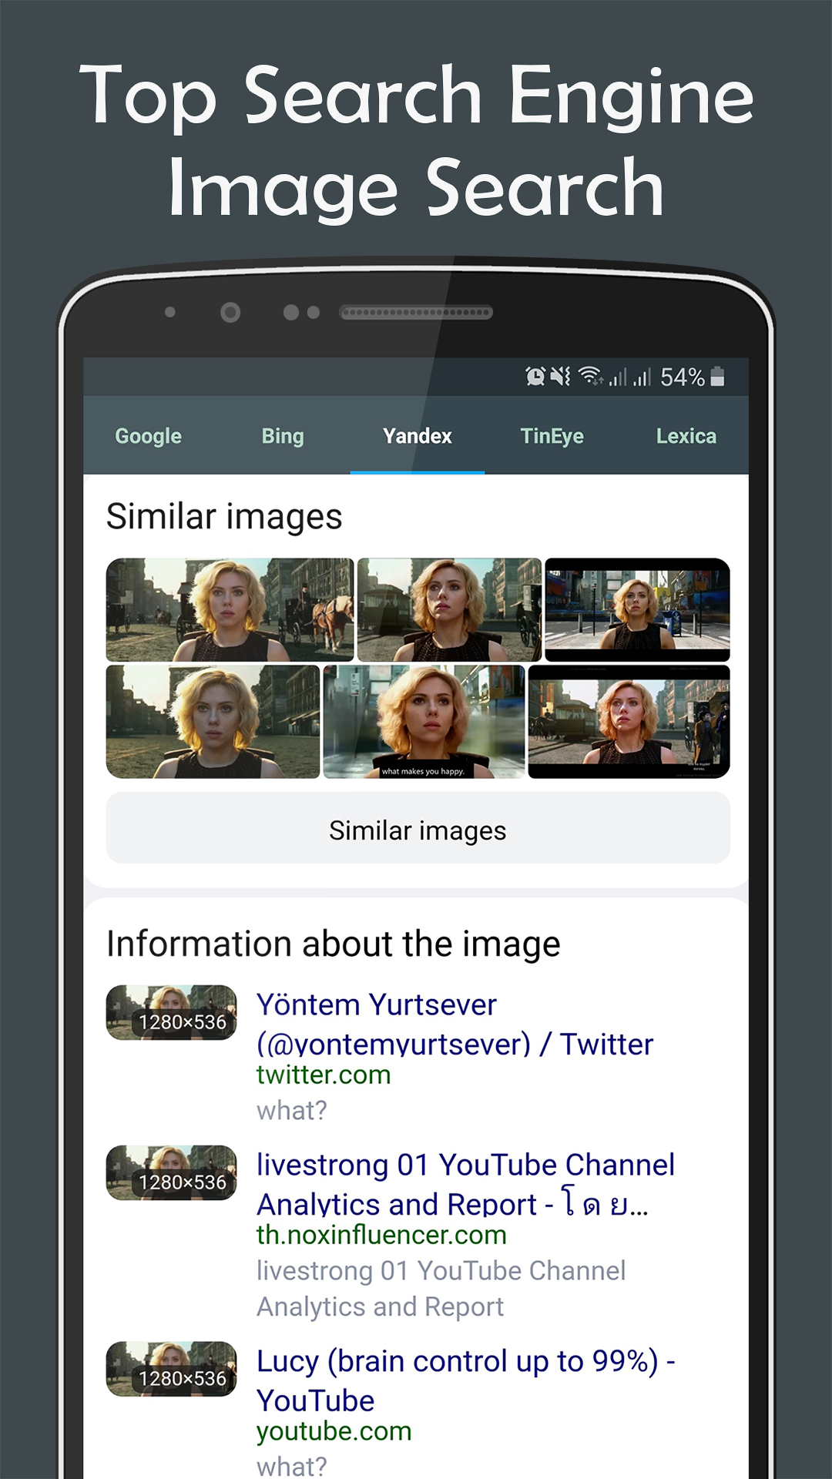Open Lucy brain control YouTube link
Image resolution: width=832 pixels, height=1479 pixels.
pos(465,1380)
